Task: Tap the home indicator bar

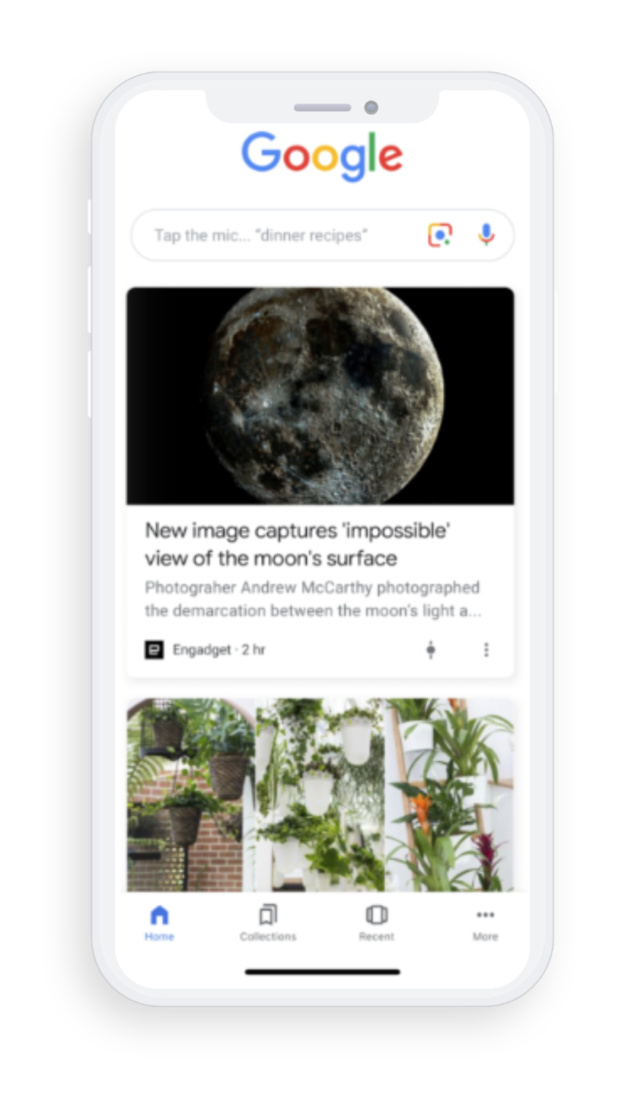Action: point(323,972)
